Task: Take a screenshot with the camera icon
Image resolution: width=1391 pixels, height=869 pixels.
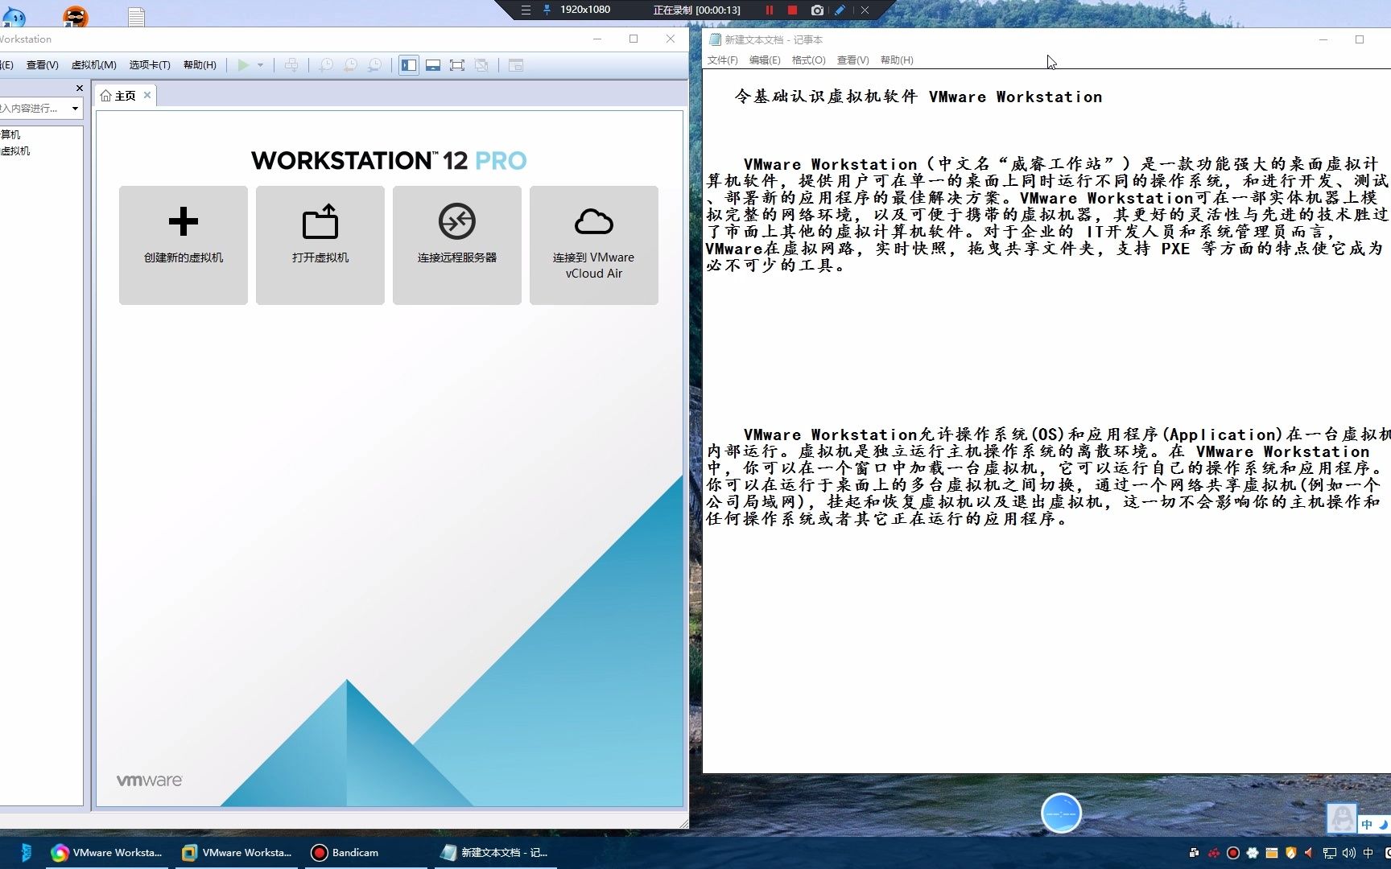Action: click(x=817, y=10)
